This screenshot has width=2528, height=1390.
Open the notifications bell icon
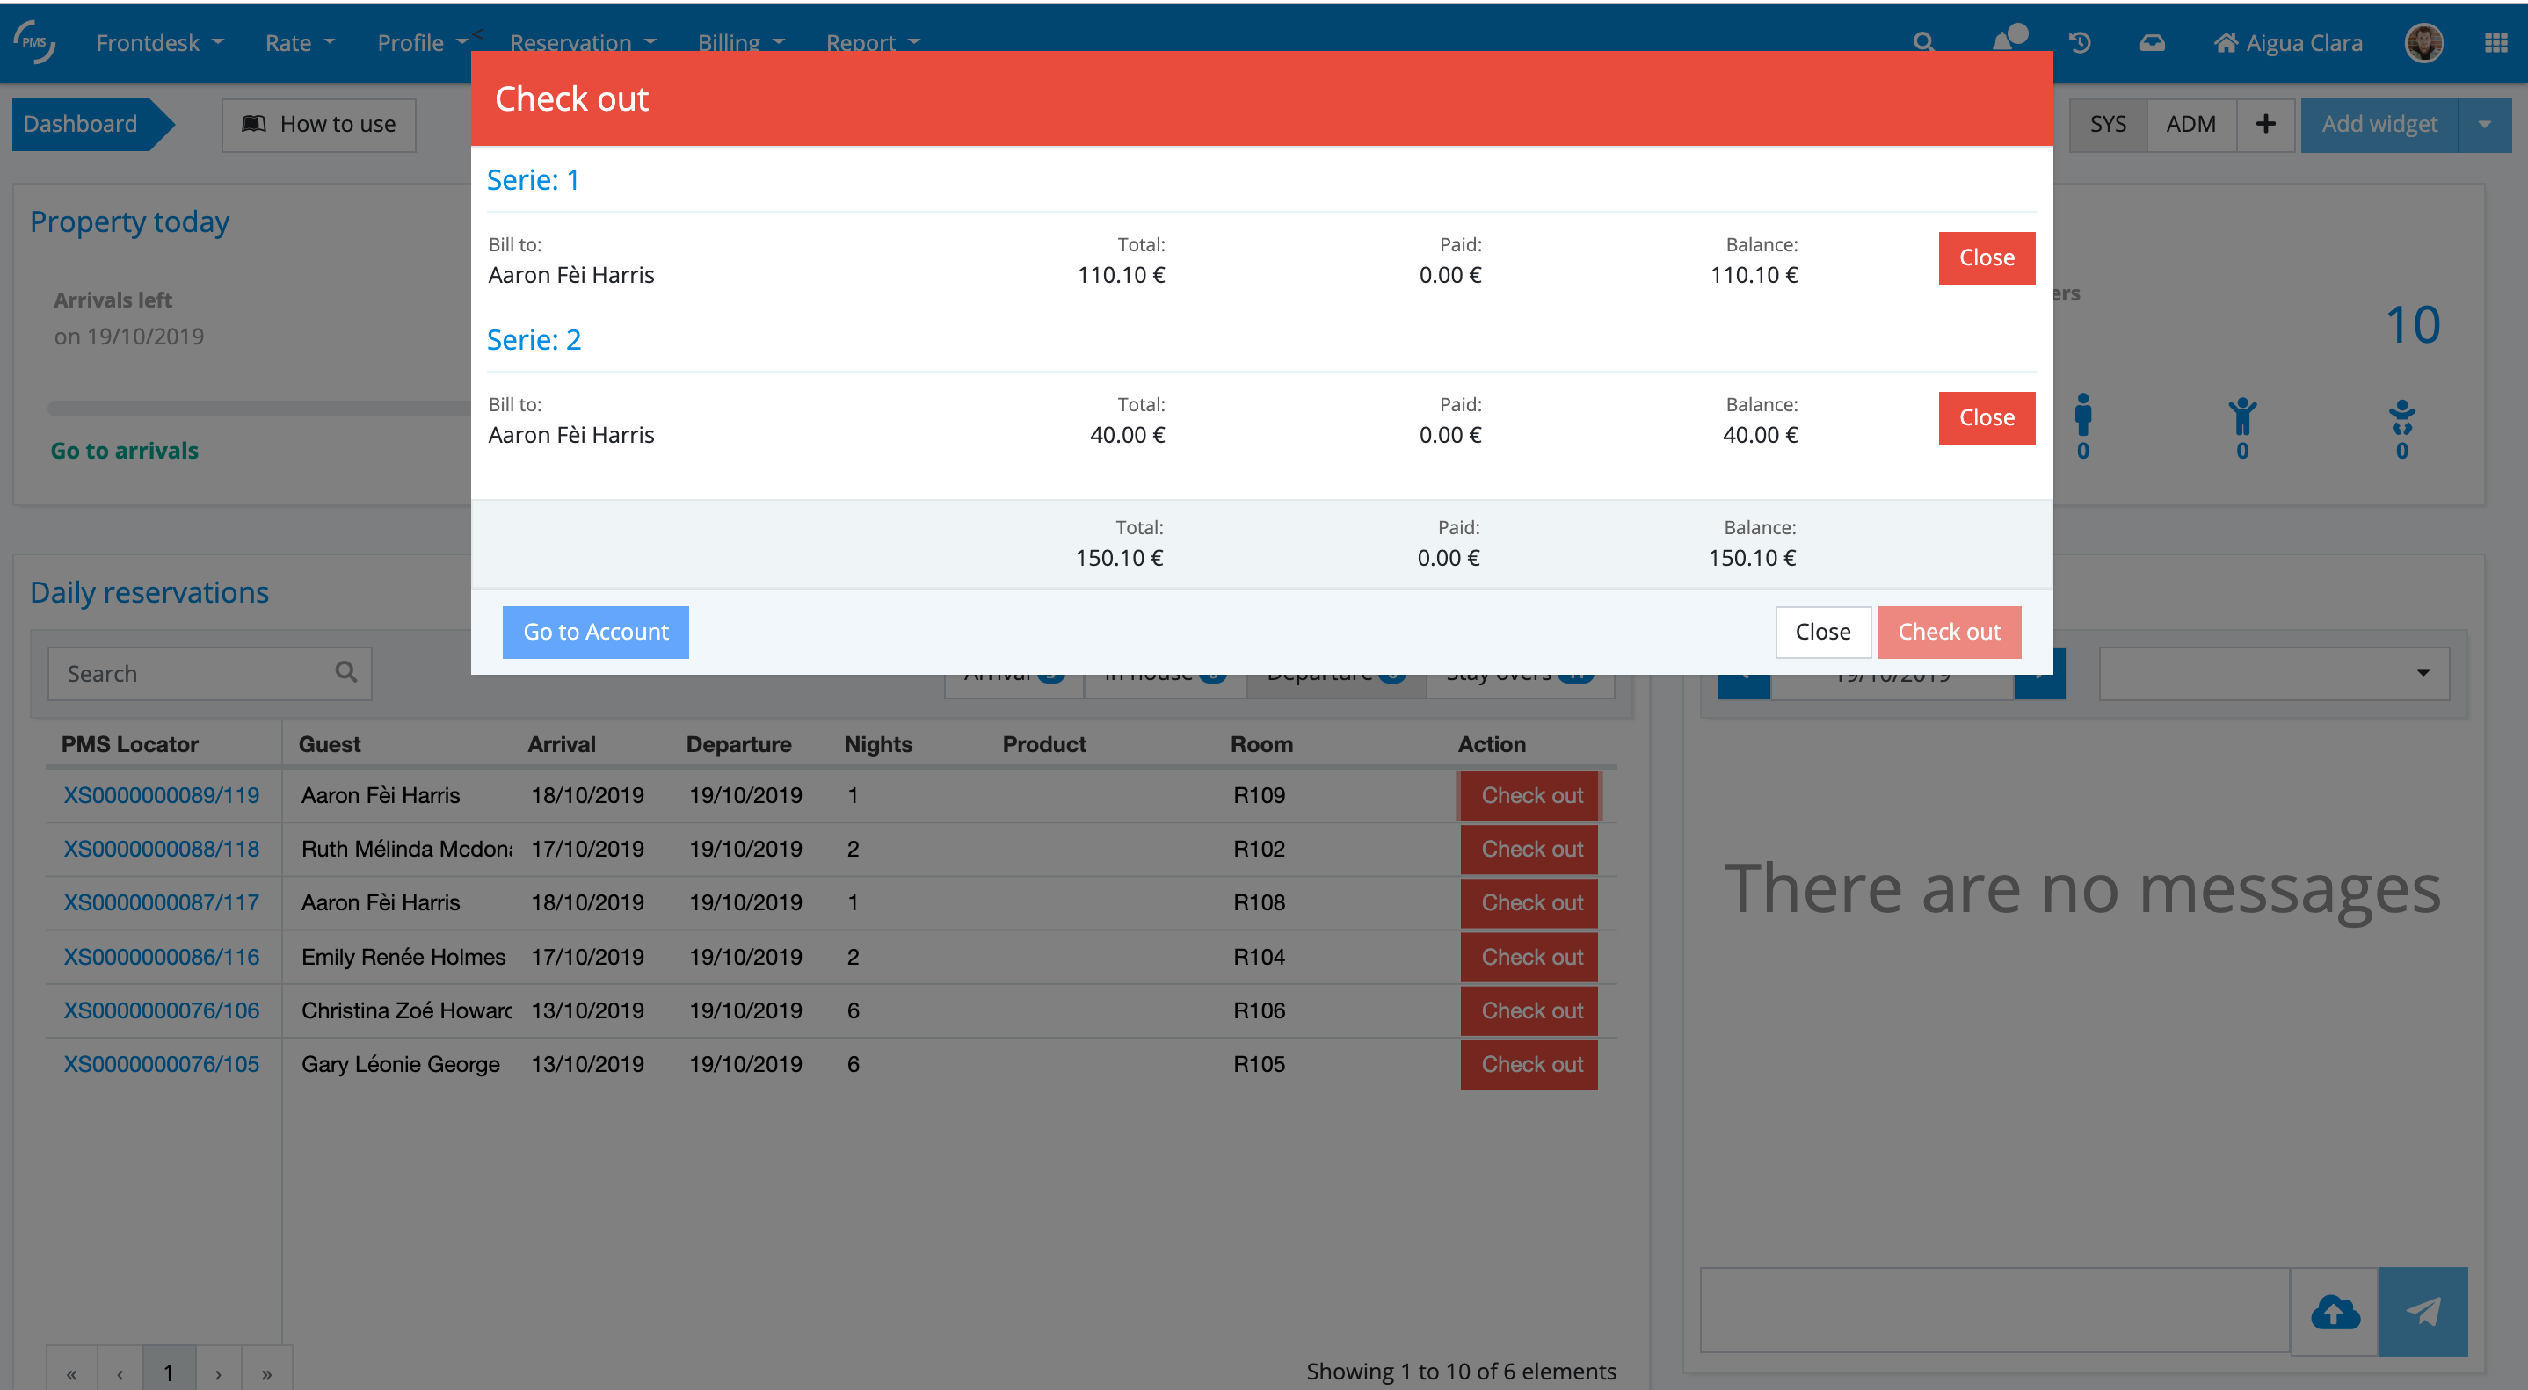[x=2005, y=40]
